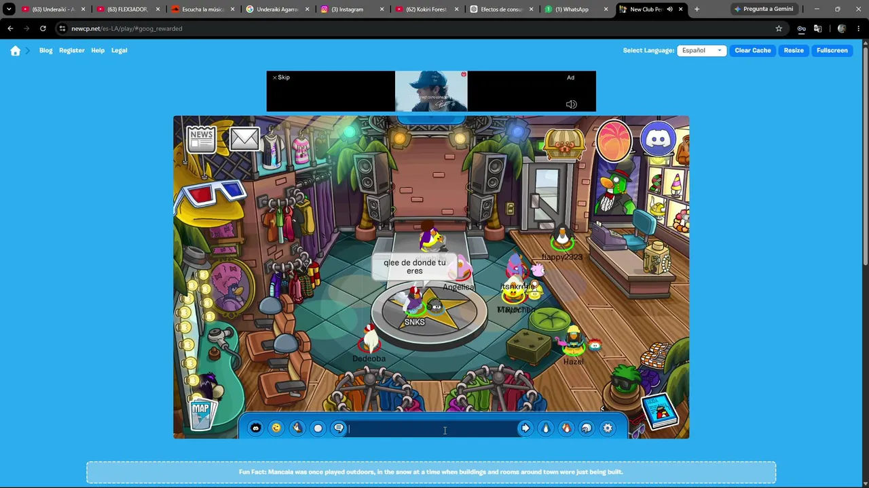
Task: Open the Discord link icon
Action: pos(658,139)
